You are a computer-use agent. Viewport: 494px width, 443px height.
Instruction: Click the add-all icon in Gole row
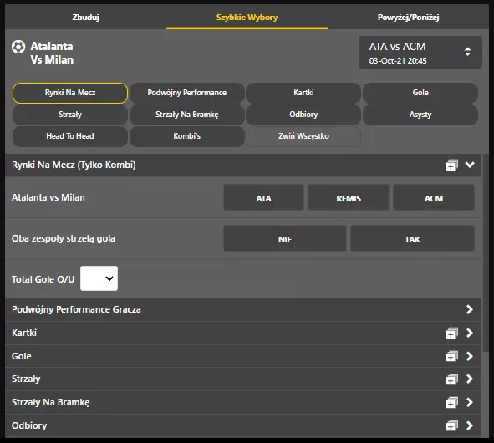coord(451,356)
